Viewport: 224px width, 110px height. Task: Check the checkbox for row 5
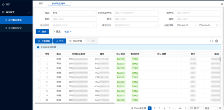(x=39, y=77)
